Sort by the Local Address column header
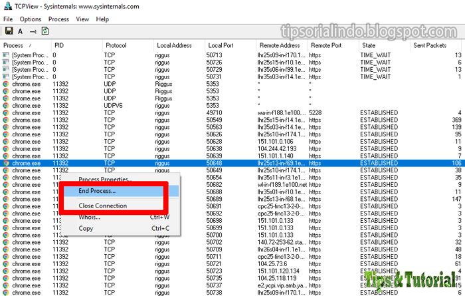 [x=179, y=45]
